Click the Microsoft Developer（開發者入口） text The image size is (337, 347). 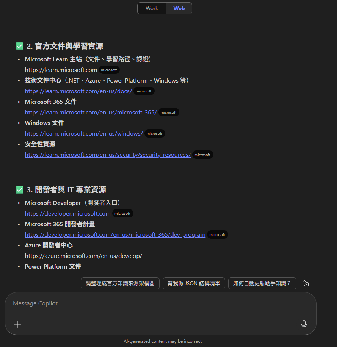click(x=73, y=203)
